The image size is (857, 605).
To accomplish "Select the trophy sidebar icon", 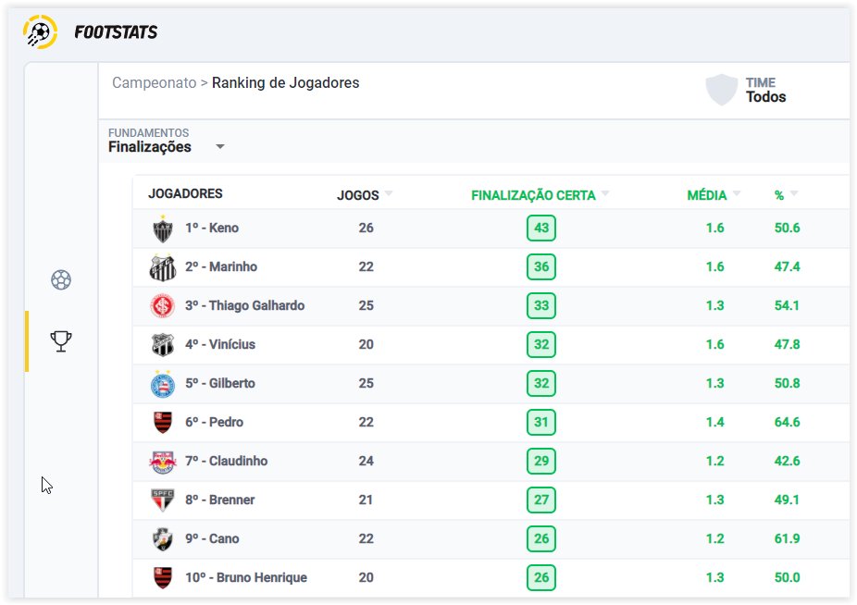I will (61, 341).
